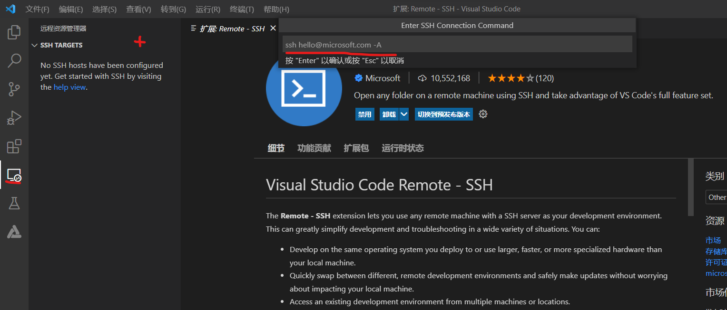Open the Explorer view in activity bar
Image resolution: width=727 pixels, height=310 pixels.
tap(14, 32)
